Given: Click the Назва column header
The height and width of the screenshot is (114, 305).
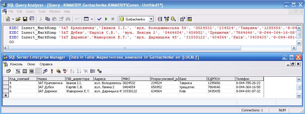Looking at the screenshot, I should pos(51,79).
